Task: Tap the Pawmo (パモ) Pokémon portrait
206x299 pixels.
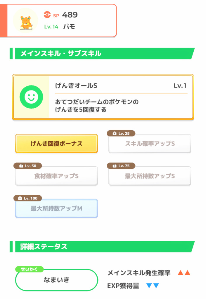Action: point(25,21)
